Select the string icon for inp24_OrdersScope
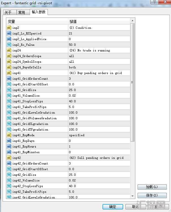 tap(9, 56)
